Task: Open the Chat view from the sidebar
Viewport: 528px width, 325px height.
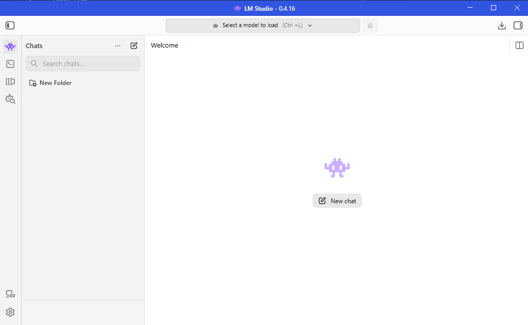Action: coord(10,47)
